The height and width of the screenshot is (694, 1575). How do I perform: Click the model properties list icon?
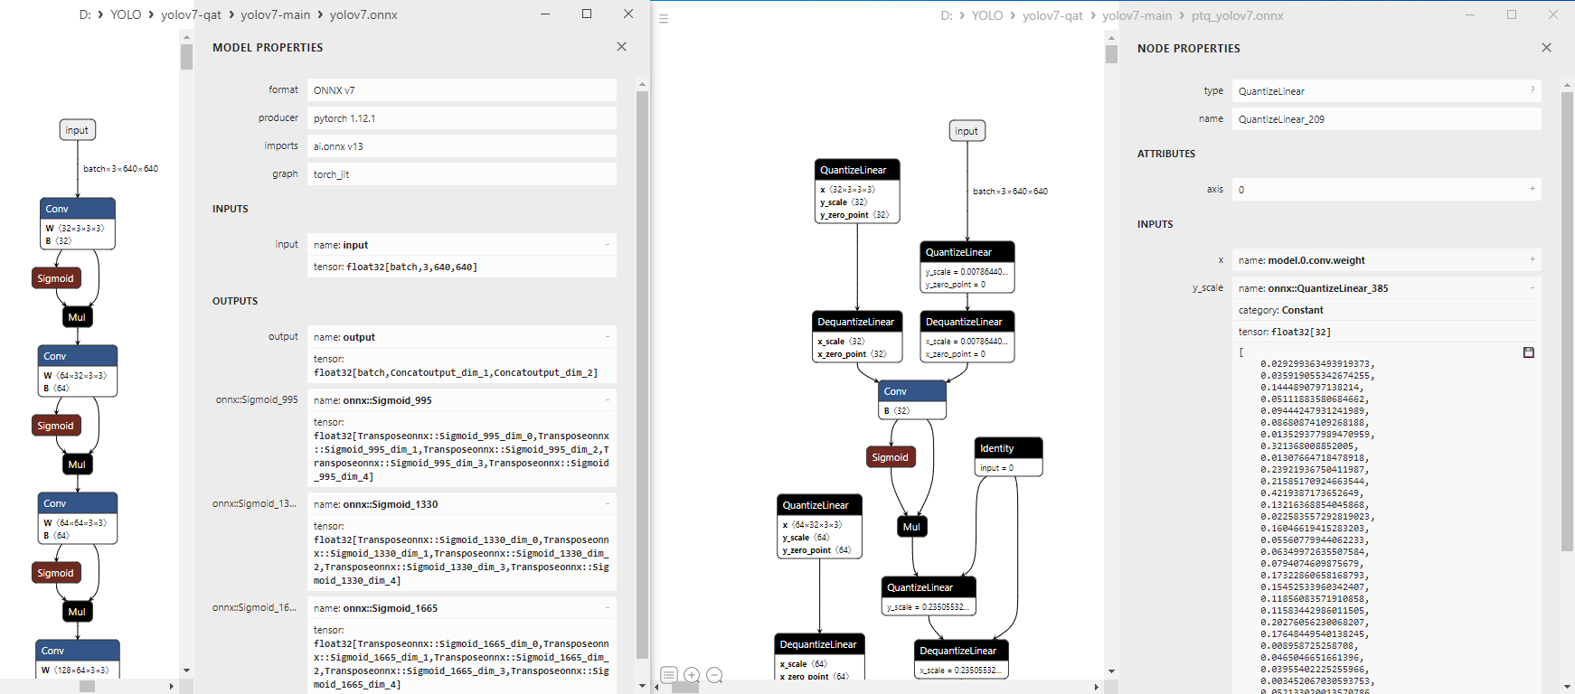click(668, 675)
